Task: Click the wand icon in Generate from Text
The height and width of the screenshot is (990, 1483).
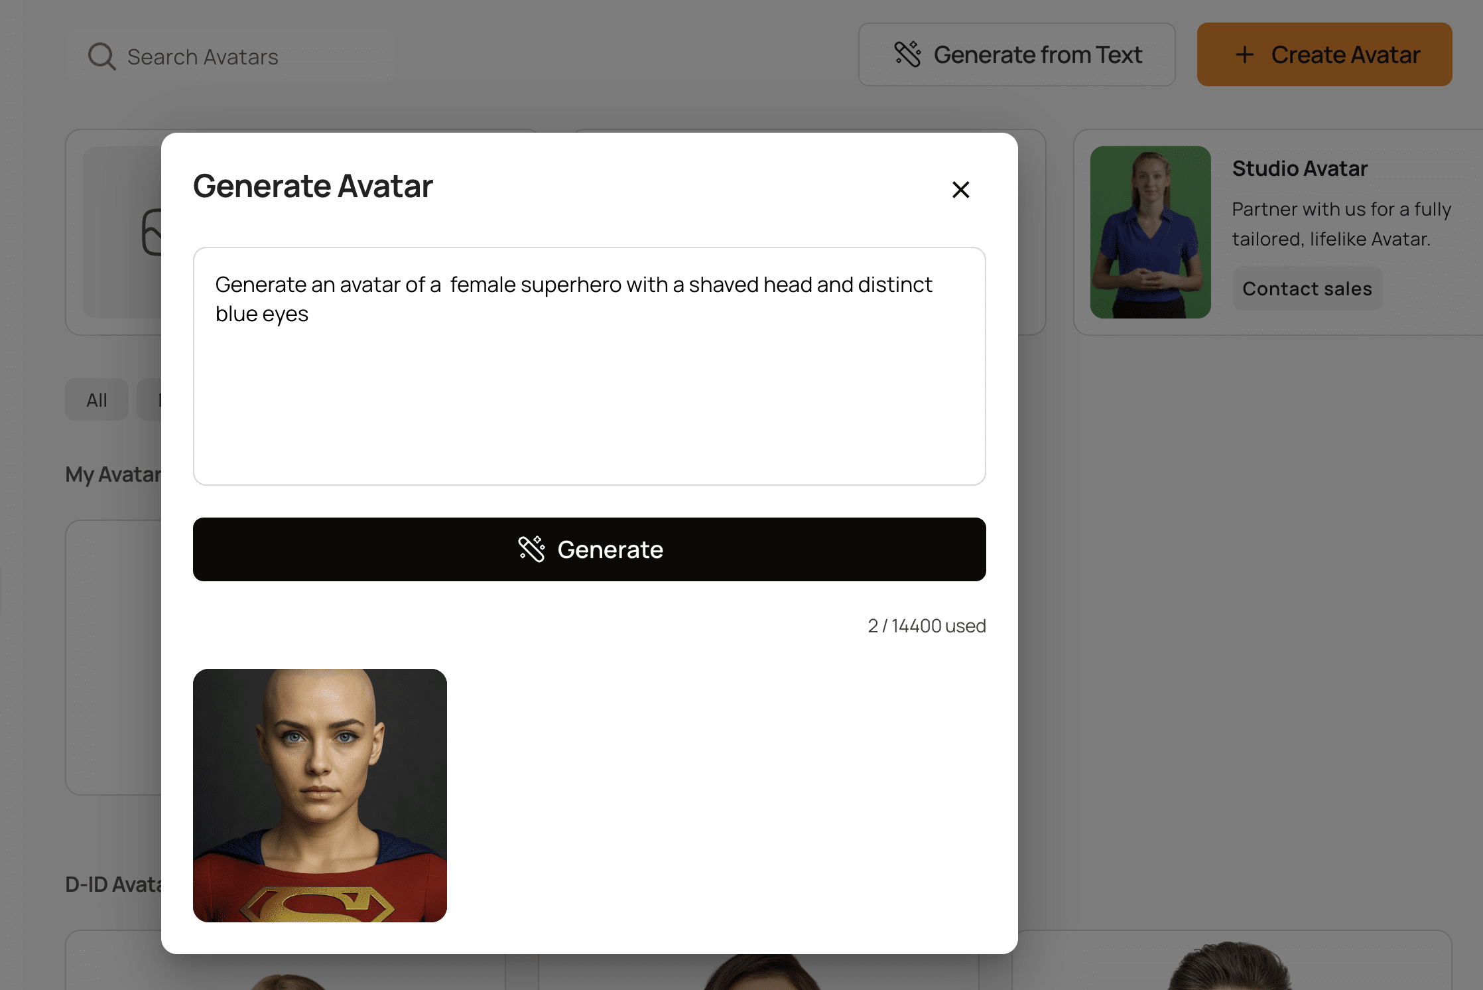Action: [907, 54]
